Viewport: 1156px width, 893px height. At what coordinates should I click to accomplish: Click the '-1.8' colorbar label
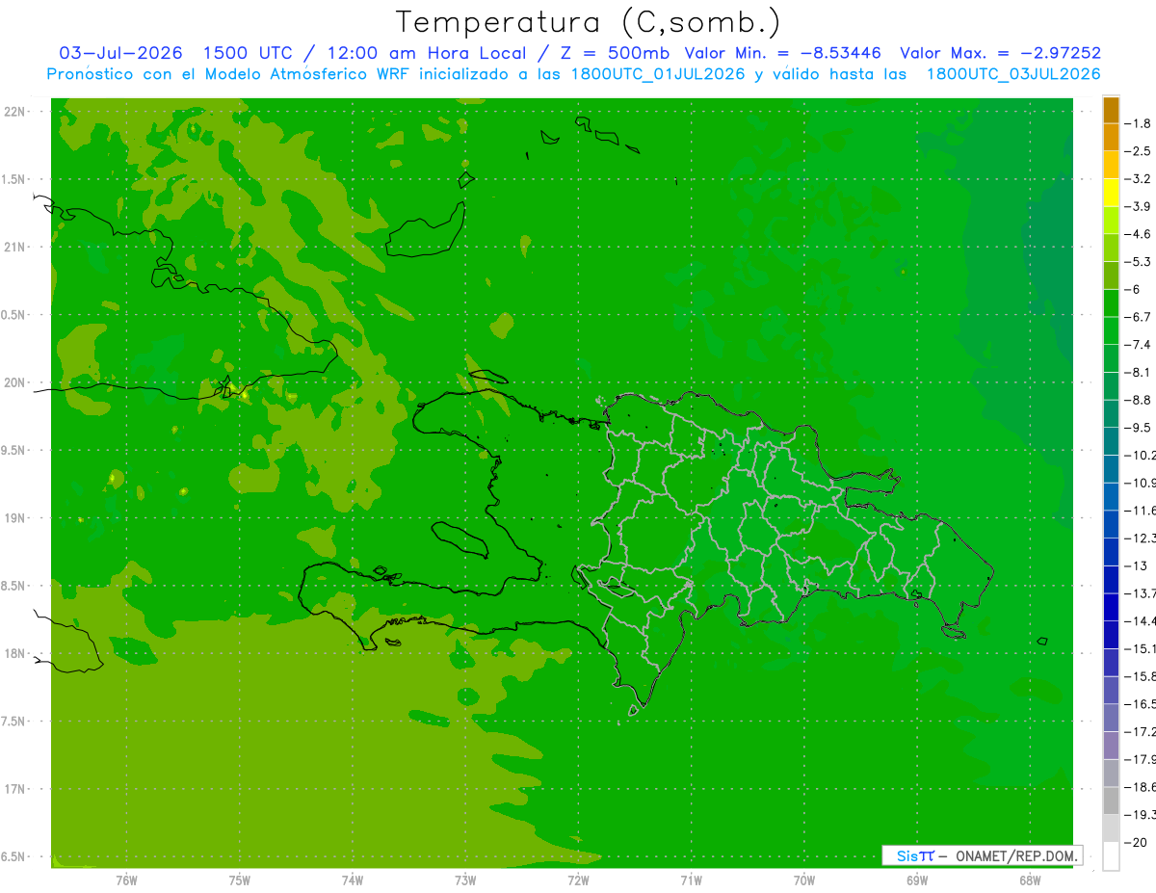tap(1138, 124)
